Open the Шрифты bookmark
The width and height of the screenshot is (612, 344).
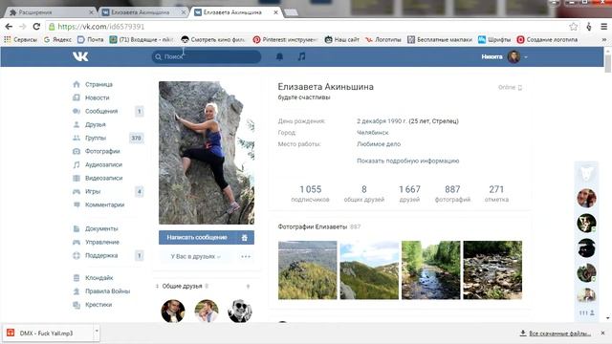[x=494, y=39]
